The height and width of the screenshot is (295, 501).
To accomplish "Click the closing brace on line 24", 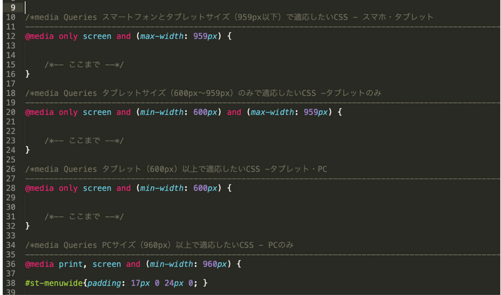I will [x=28, y=150].
